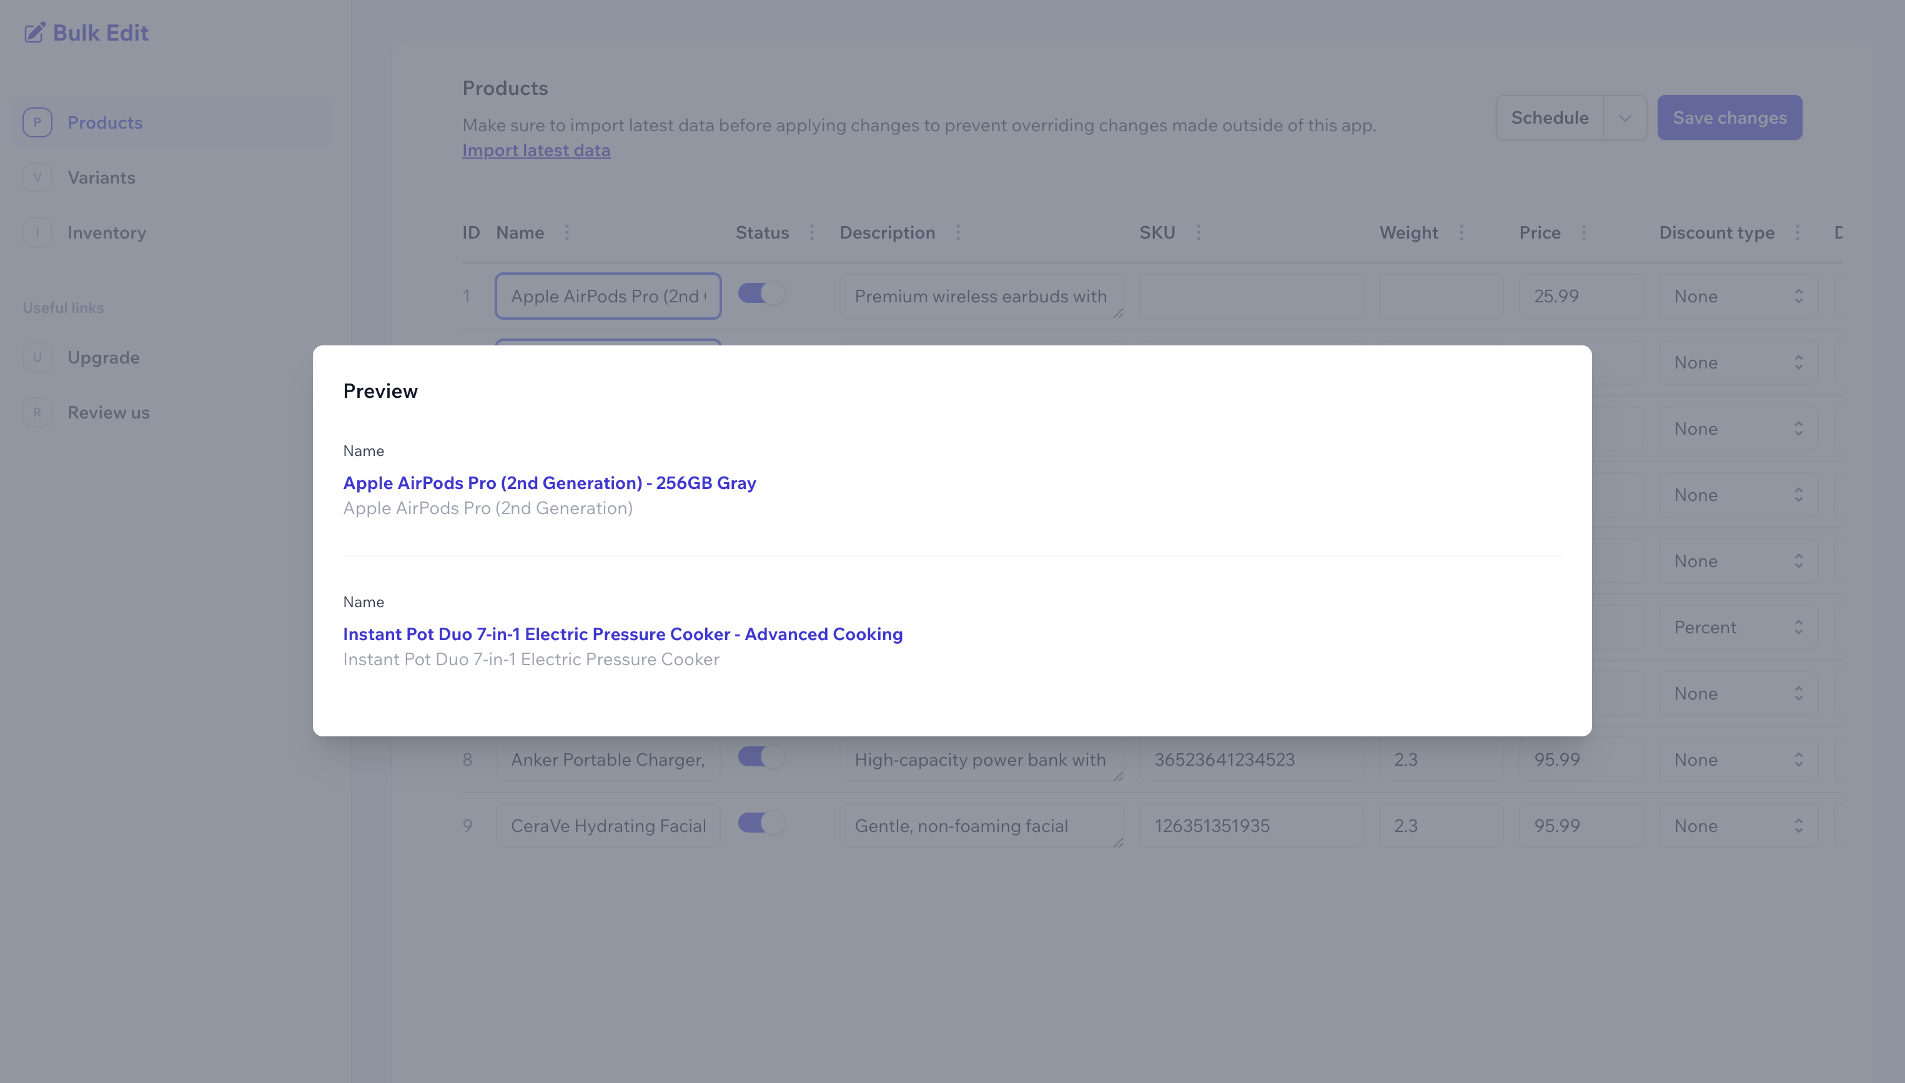The width and height of the screenshot is (1905, 1083).
Task: Click the Bulk Edit pencil logo icon
Action: tap(34, 32)
